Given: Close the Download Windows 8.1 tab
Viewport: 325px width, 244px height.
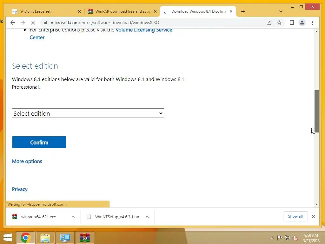Looking at the screenshot, I should (x=231, y=11).
